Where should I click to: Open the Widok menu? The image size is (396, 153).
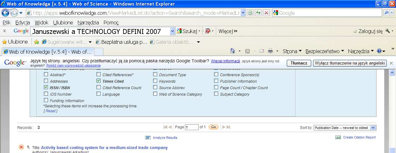(x=41, y=23)
